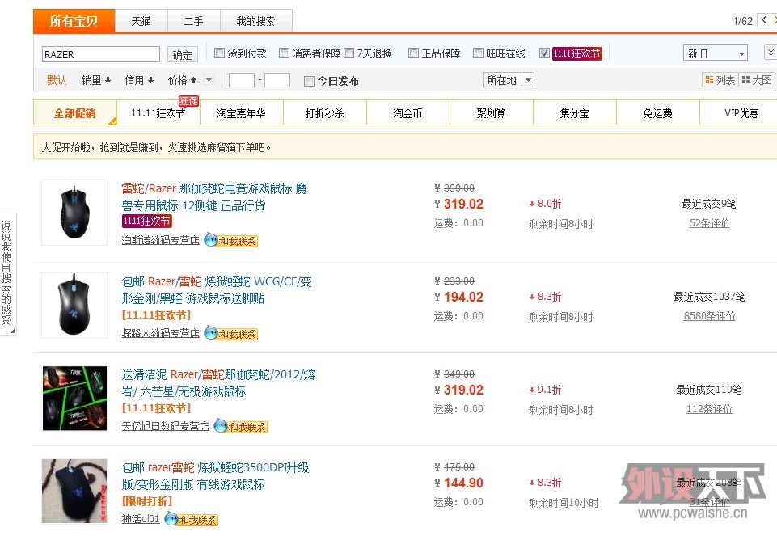Image resolution: width=777 pixels, height=536 pixels.
Task: Open the 送清洁泥 Razer product thumbnail
Action: tap(74, 399)
